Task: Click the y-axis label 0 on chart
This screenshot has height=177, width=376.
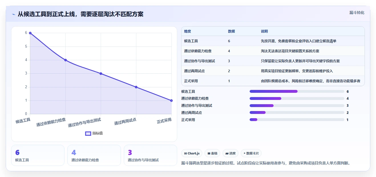Action: (x=26, y=114)
